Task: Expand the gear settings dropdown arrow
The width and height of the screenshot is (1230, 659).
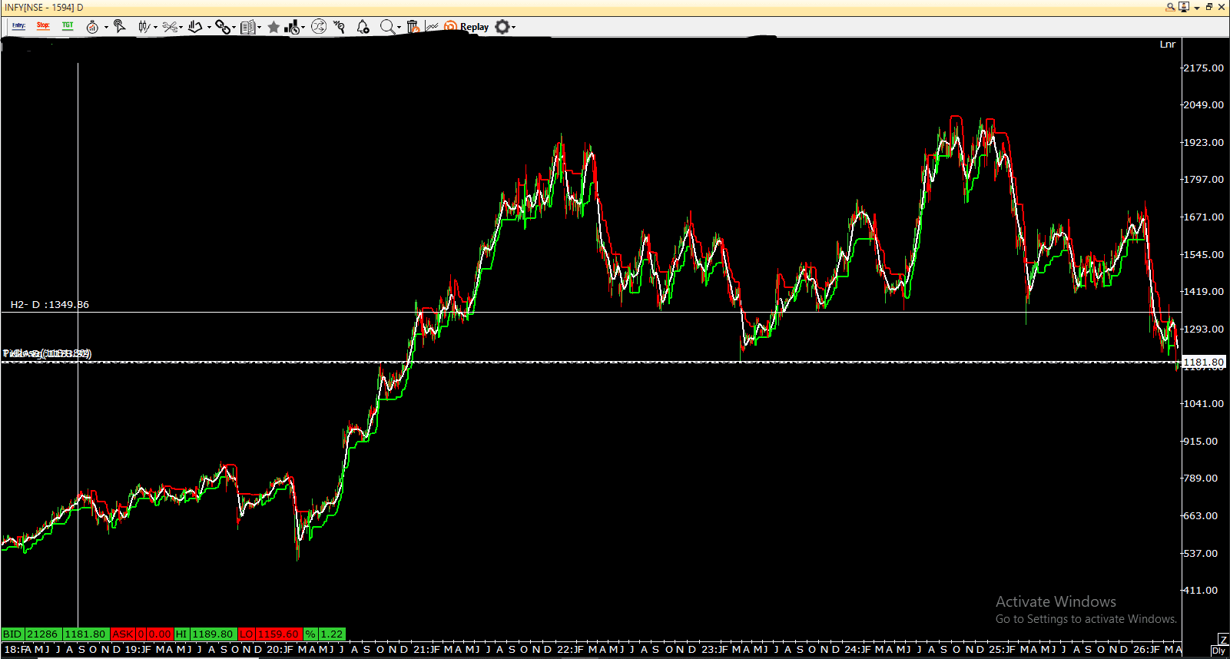Action: [x=513, y=28]
